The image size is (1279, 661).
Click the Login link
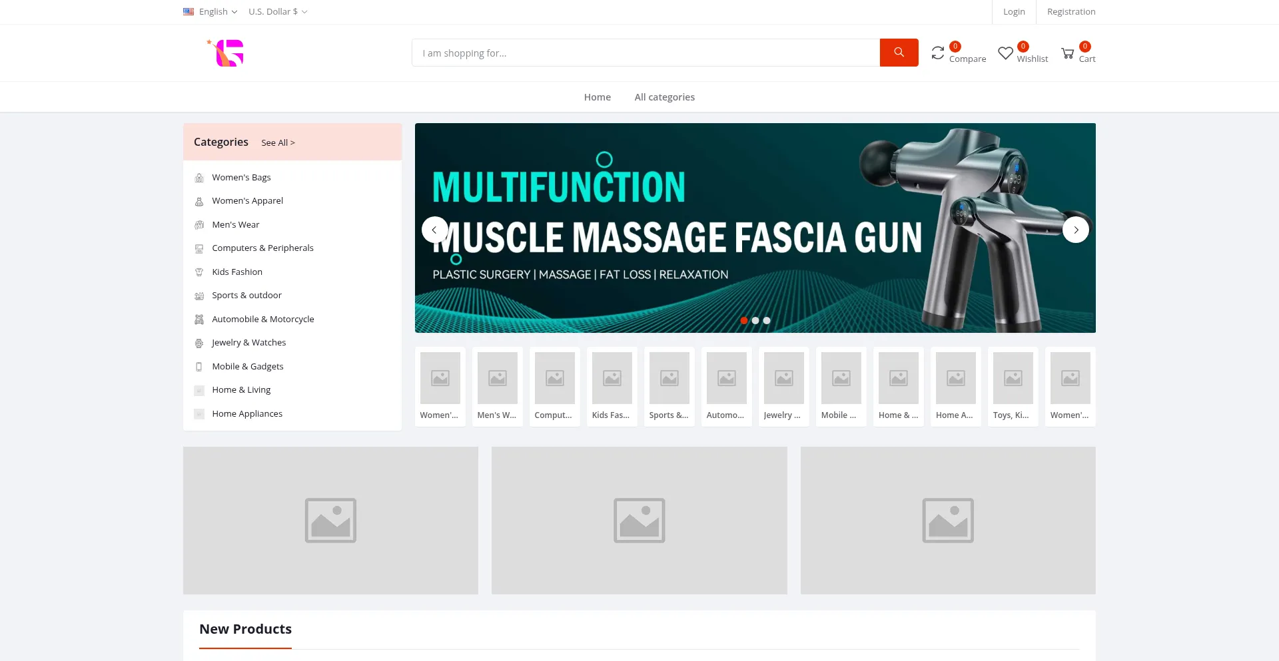[1014, 11]
